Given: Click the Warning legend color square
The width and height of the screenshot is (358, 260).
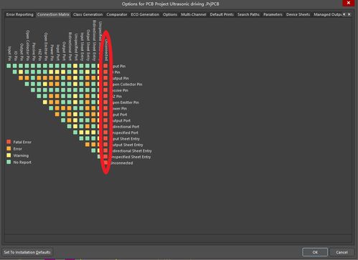Looking at the screenshot, I should pyautogui.click(x=9, y=155).
